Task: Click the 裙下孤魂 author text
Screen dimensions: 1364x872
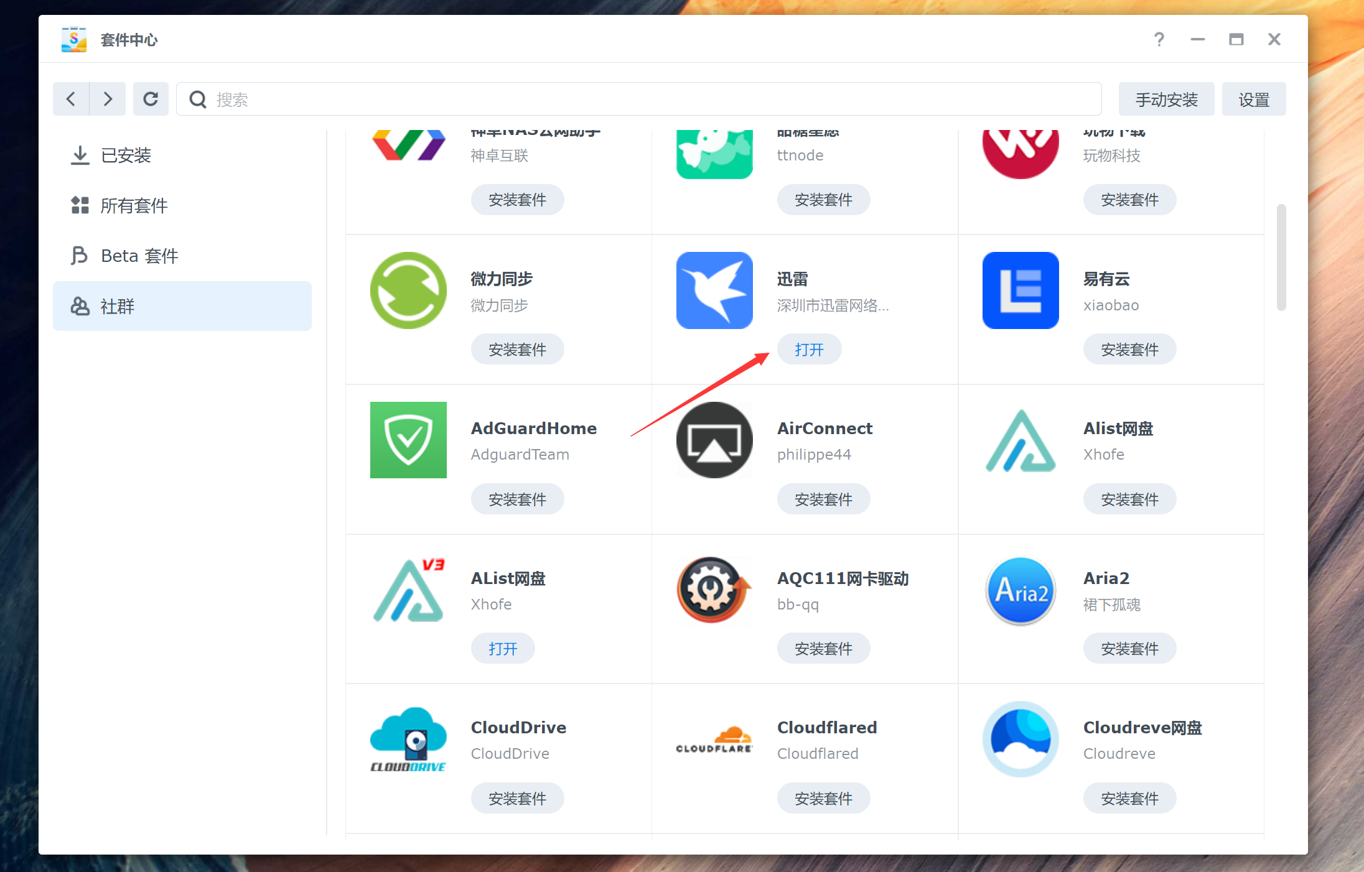Action: [x=1111, y=605]
